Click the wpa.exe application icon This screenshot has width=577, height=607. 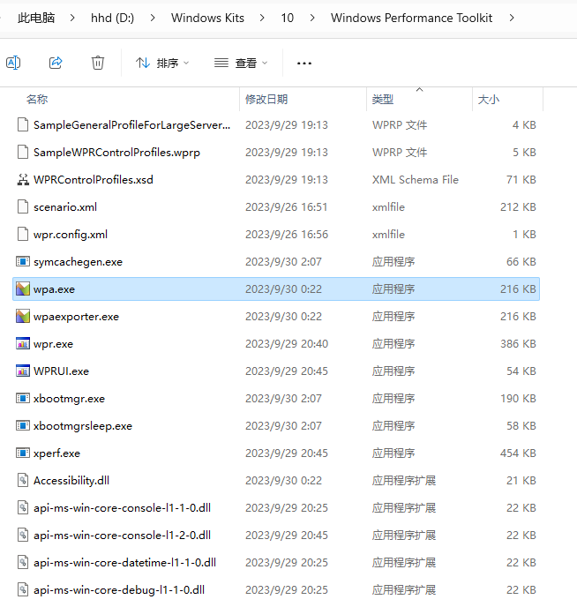tap(23, 289)
